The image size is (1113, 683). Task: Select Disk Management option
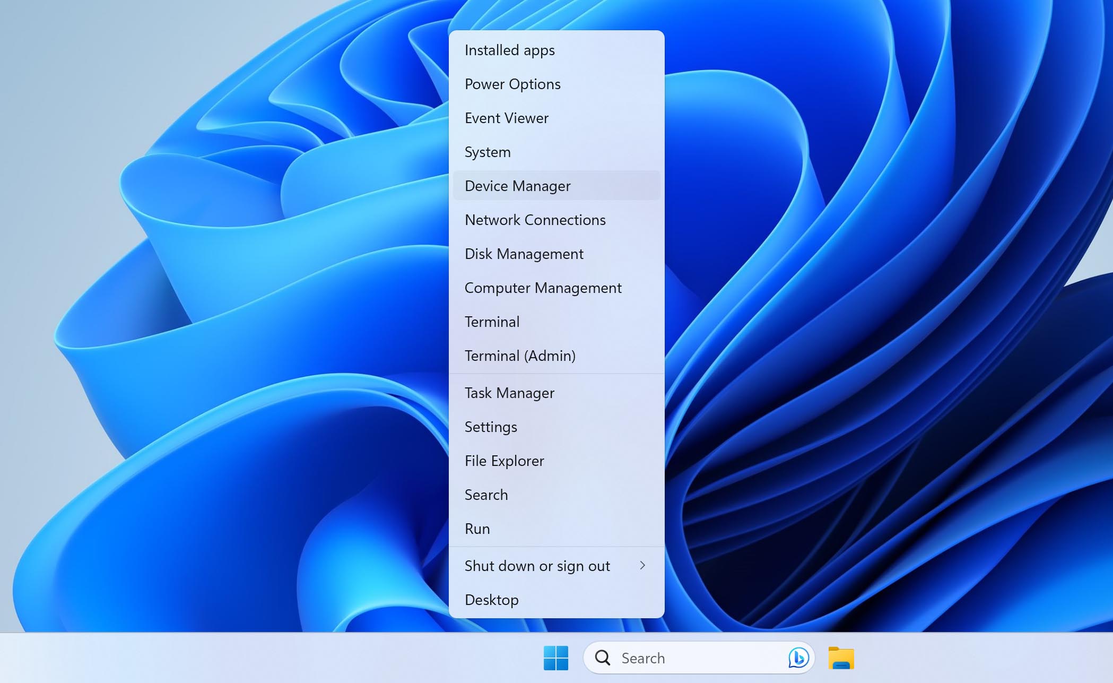(x=524, y=254)
